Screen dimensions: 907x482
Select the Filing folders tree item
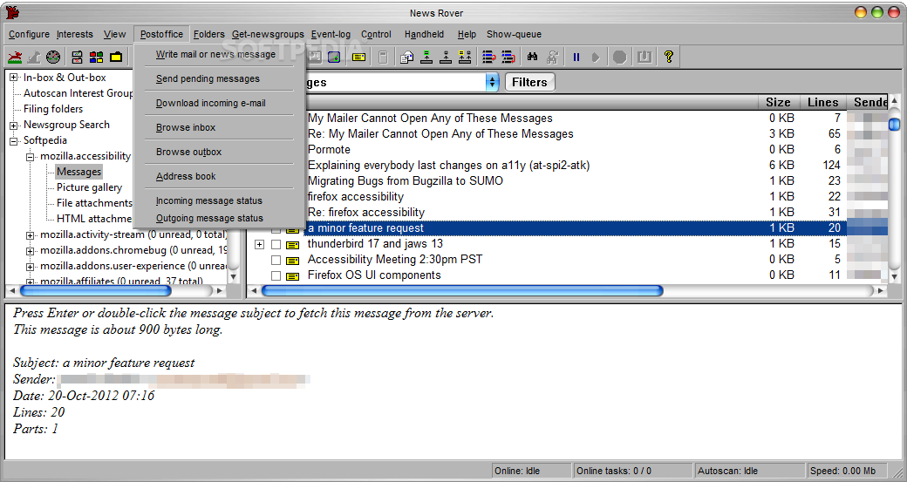pos(52,109)
